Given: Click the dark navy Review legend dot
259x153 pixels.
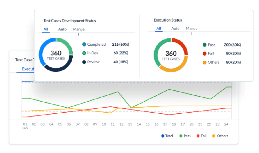Looking at the screenshot, I should point(84,62).
